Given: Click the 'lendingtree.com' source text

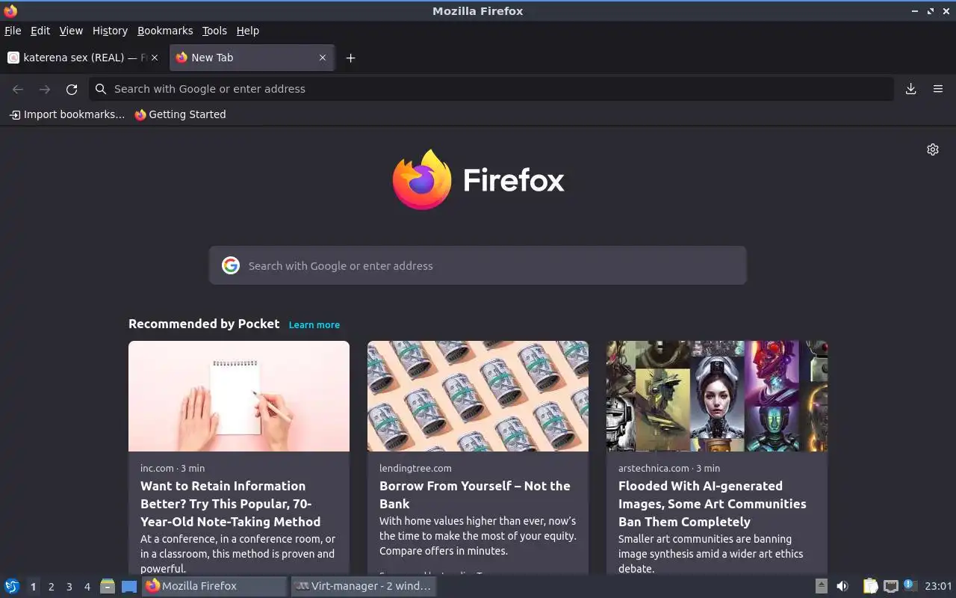Looking at the screenshot, I should (415, 468).
